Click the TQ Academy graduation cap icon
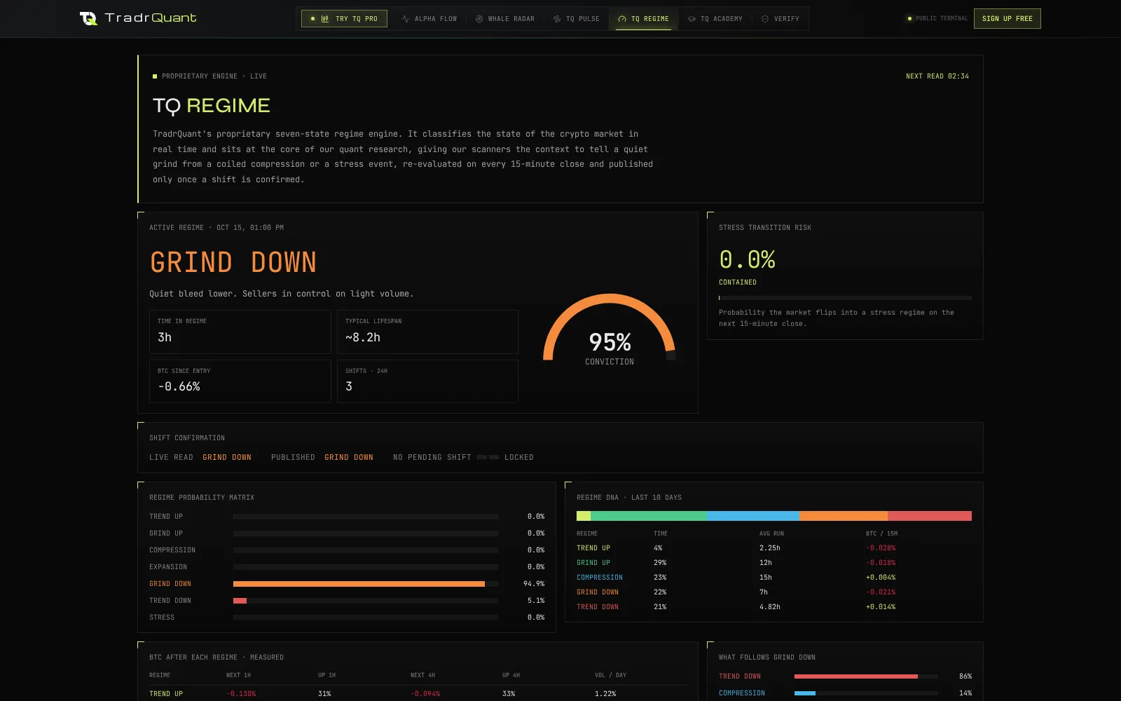The height and width of the screenshot is (701, 1121). click(692, 19)
